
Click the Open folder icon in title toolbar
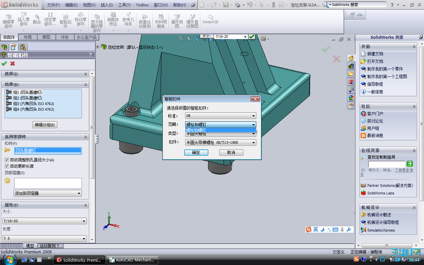coord(214,5)
